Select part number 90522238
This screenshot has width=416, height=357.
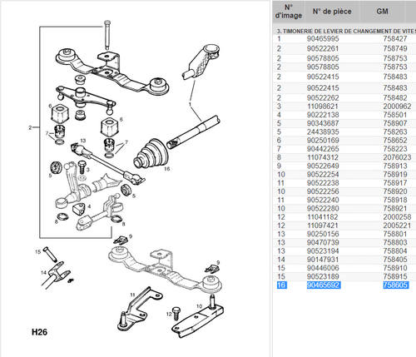point(323,183)
